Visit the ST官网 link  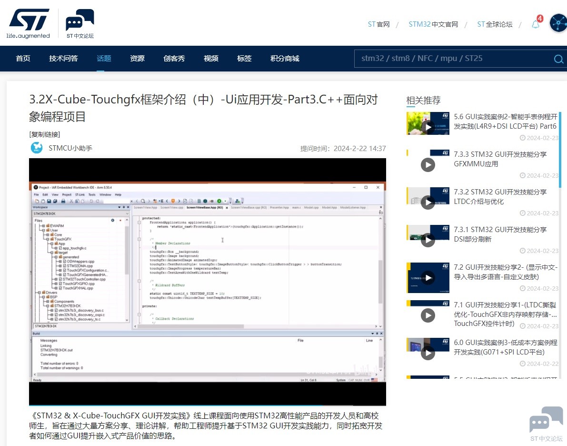pos(379,24)
